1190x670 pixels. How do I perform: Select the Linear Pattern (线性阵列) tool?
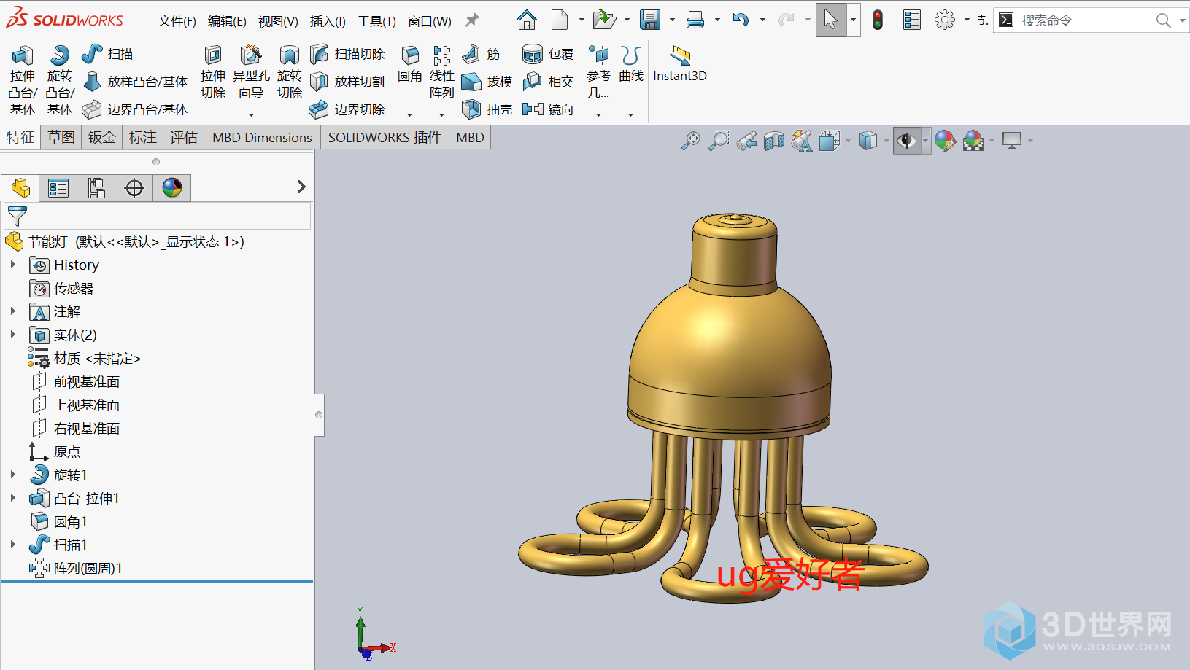442,73
